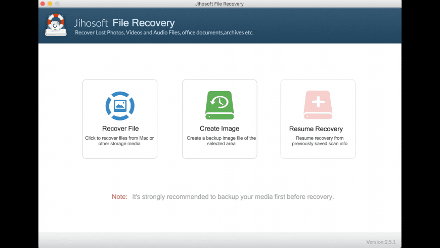Click the "Recover Lost Photos, Videos" subtitle
Screen dimensions: 440x248
(164, 32)
